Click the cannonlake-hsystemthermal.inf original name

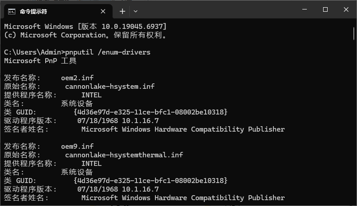point(124,155)
